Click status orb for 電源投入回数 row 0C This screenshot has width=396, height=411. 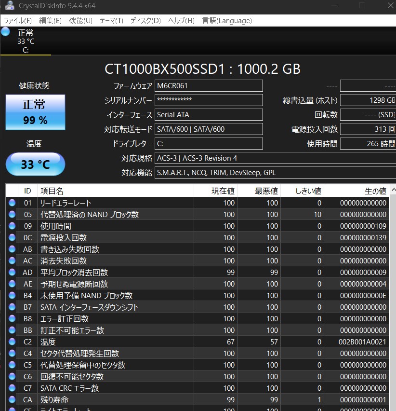(12, 238)
